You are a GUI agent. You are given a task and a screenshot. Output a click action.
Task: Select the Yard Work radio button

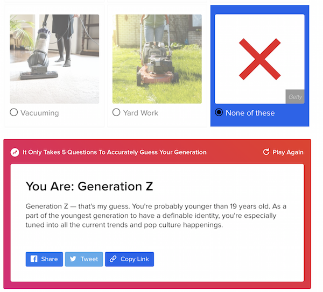(x=116, y=112)
